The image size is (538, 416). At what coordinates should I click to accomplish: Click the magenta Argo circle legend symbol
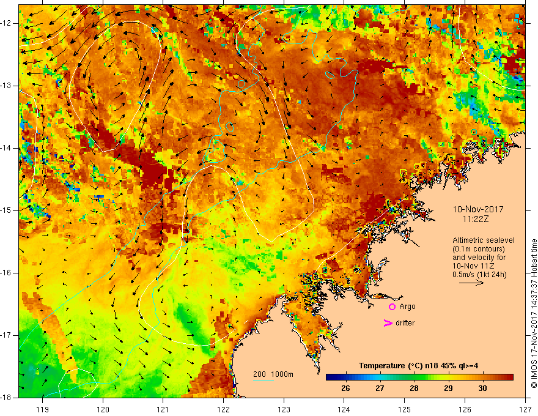click(392, 307)
